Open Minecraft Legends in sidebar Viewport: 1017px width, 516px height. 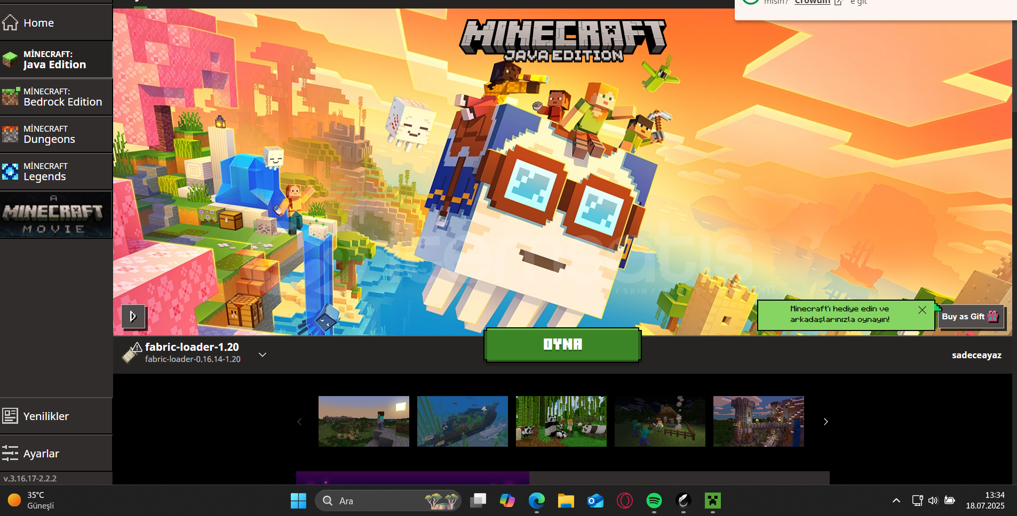point(56,172)
